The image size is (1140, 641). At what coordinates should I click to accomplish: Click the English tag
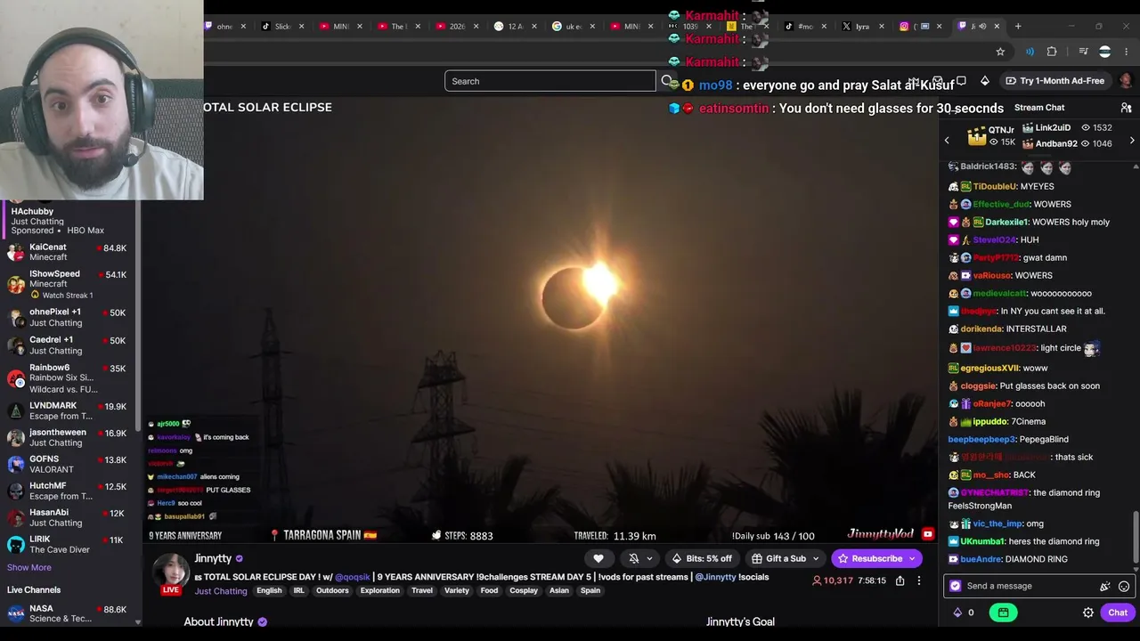(269, 591)
